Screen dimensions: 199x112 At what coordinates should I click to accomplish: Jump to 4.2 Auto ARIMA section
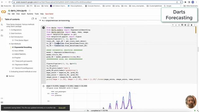(18, 51)
